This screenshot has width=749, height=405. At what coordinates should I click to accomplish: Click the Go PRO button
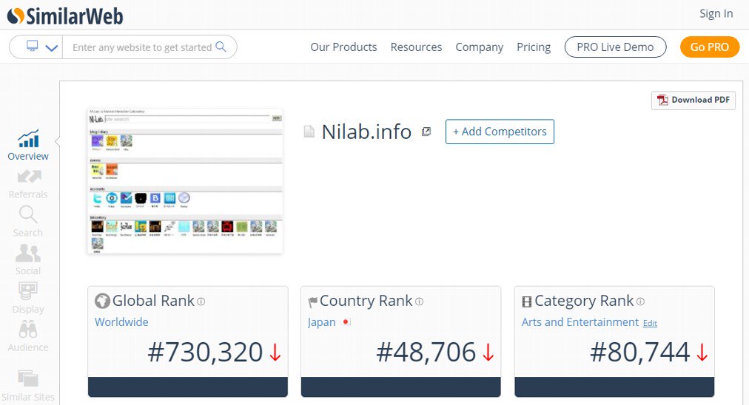coord(709,47)
